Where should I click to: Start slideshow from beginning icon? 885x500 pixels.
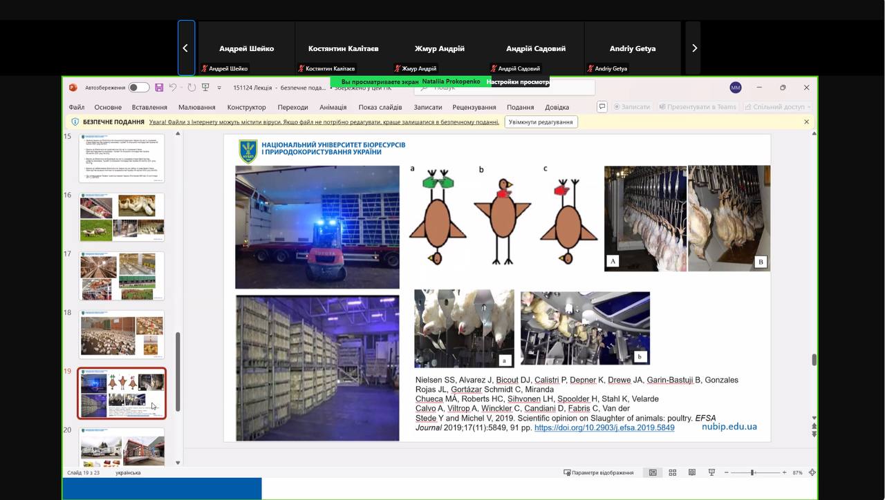pos(205,88)
